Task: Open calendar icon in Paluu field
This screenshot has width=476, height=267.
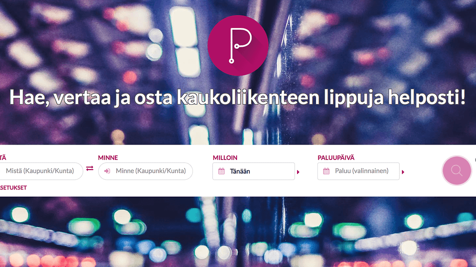Action: [326, 171]
